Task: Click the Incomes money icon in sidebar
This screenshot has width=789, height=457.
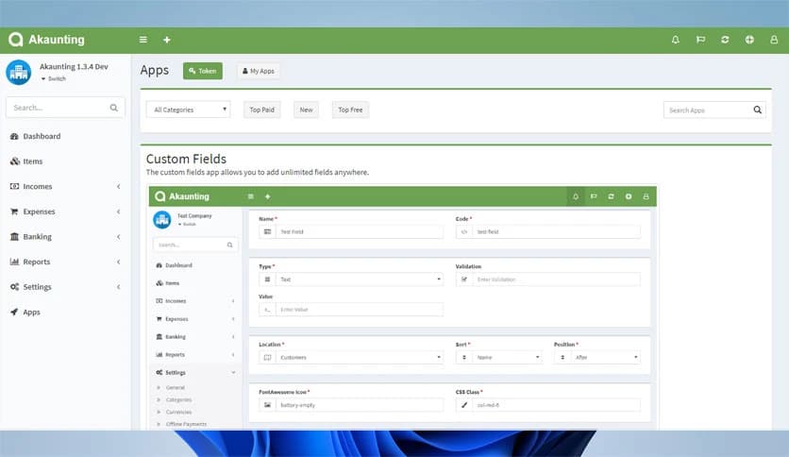Action: pos(14,186)
